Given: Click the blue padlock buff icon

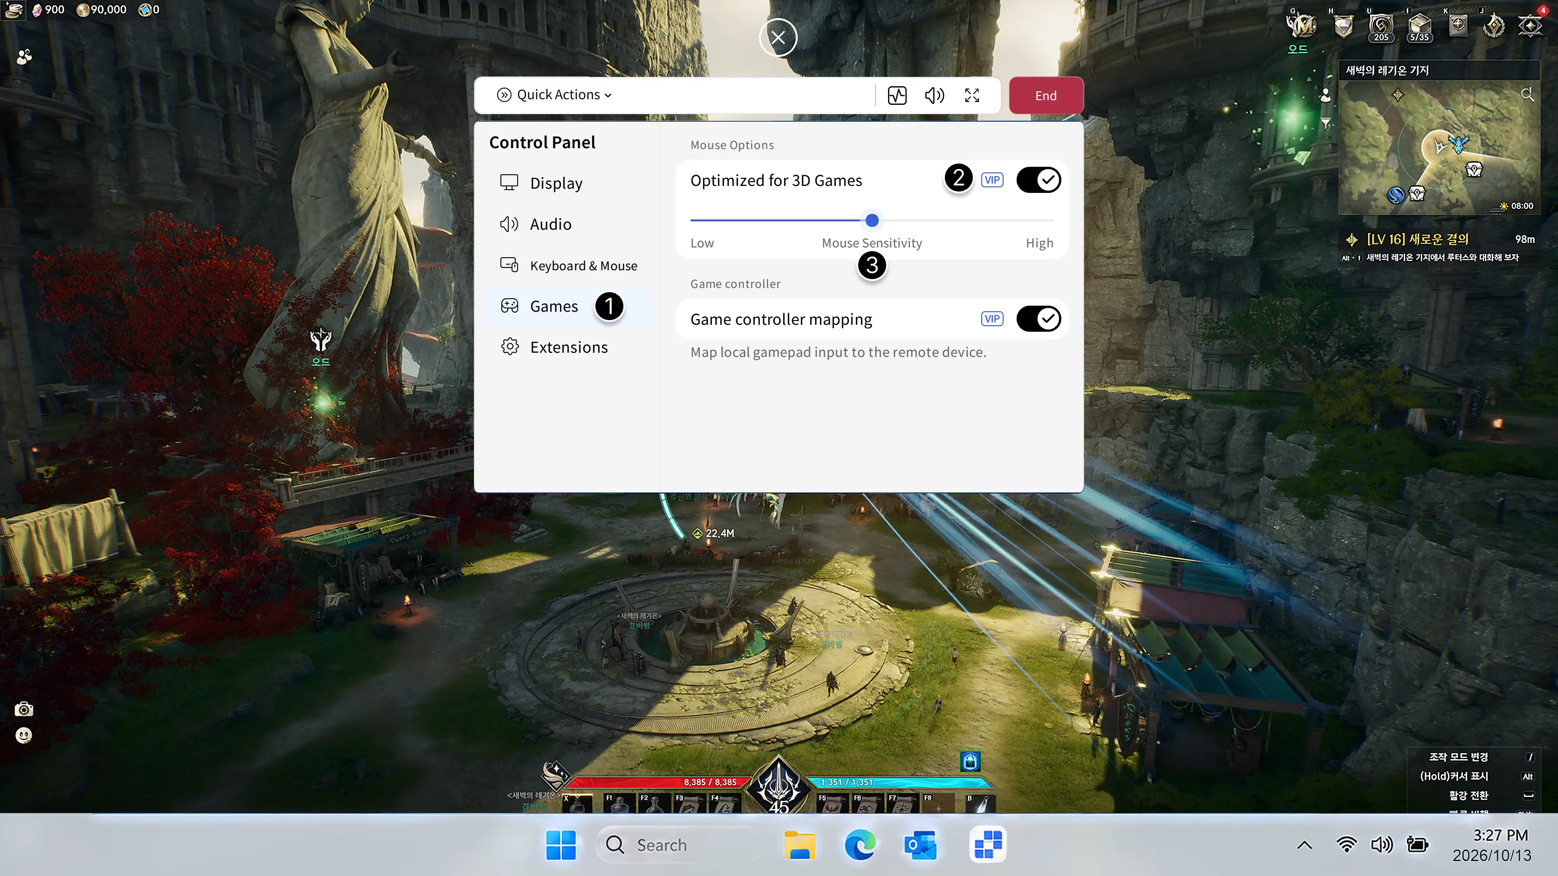Looking at the screenshot, I should pyautogui.click(x=970, y=761).
